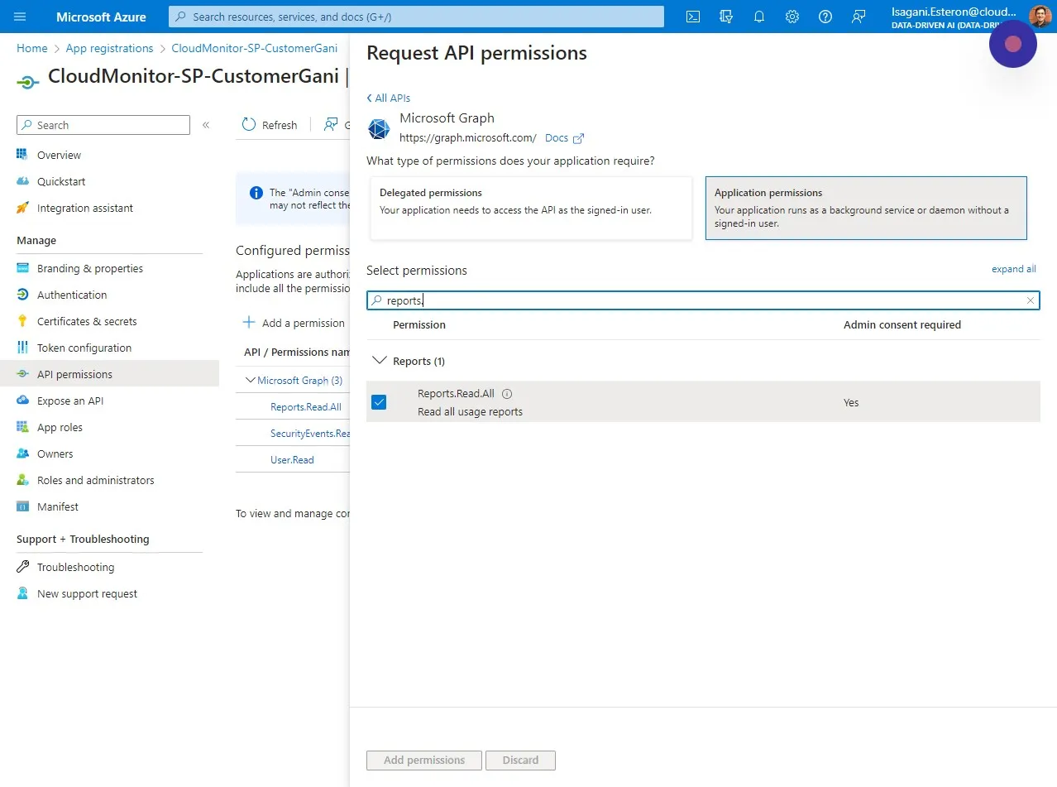Click the Add permissions button
Image resolution: width=1057 pixels, height=787 pixels.
[x=424, y=760]
